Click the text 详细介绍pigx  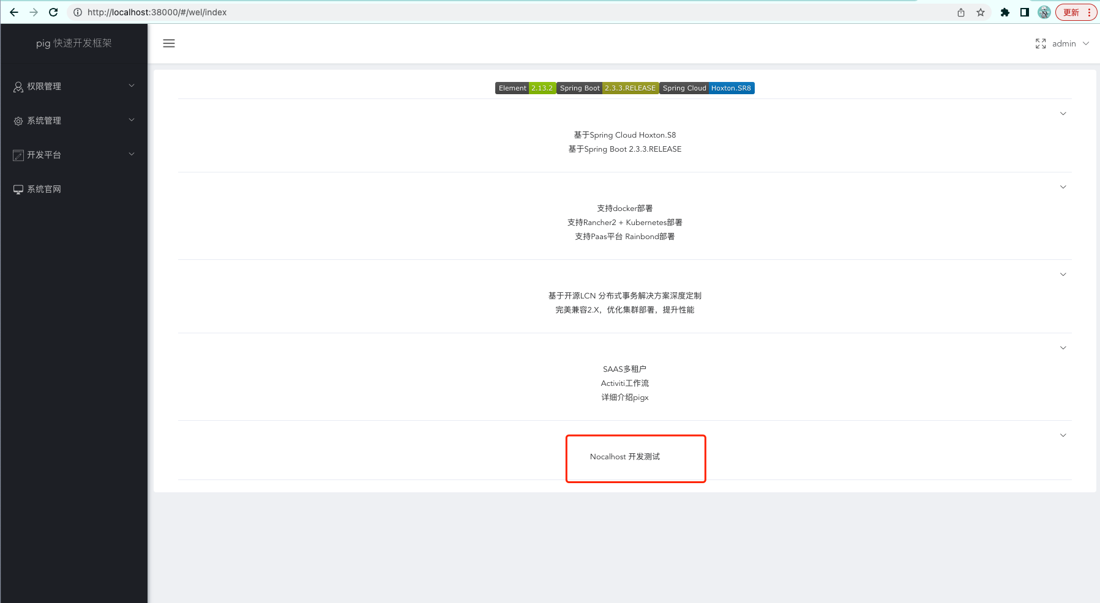[625, 398]
